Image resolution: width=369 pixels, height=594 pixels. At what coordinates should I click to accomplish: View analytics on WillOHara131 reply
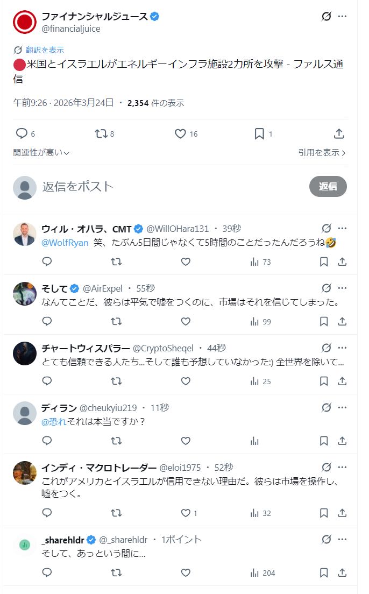click(x=255, y=262)
